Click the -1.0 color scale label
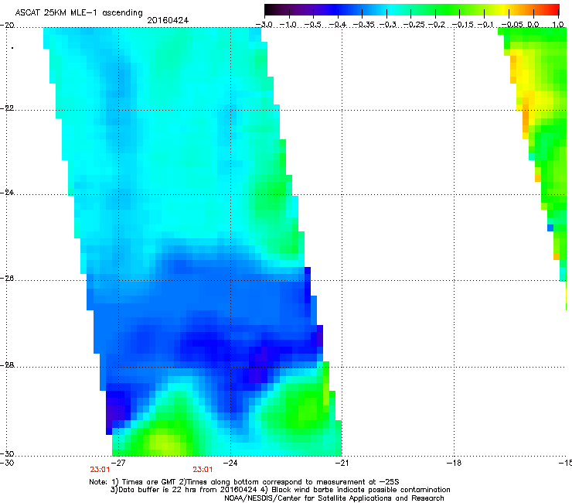 click(x=288, y=25)
